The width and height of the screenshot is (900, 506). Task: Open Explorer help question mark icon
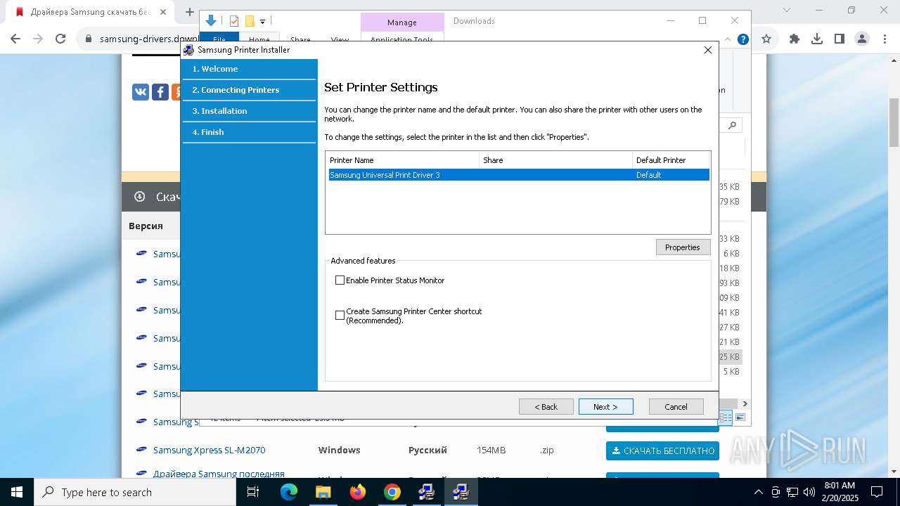point(742,39)
